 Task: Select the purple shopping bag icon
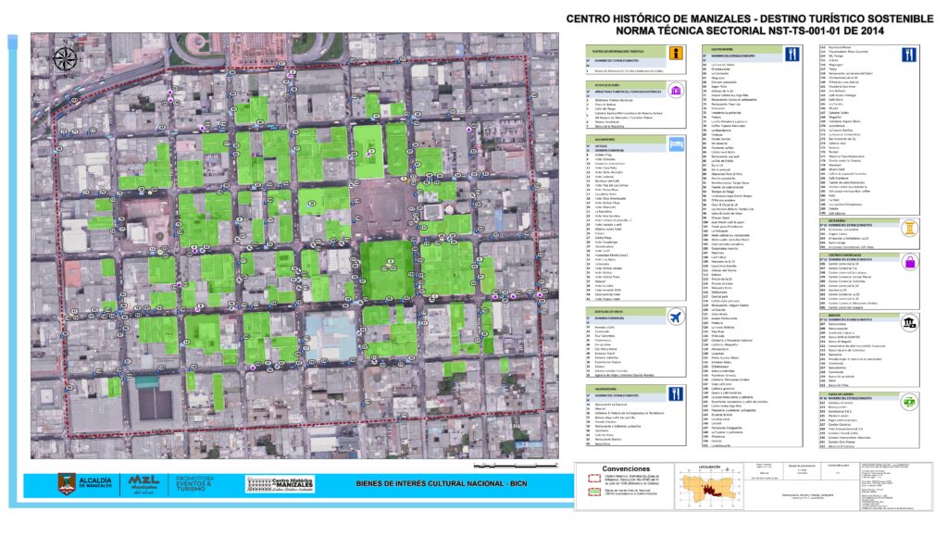[908, 262]
